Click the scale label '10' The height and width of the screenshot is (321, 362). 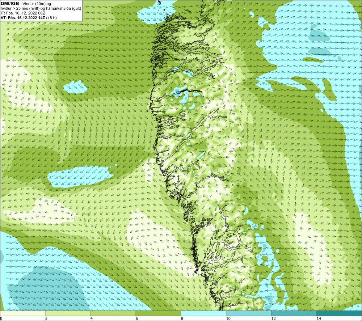pyautogui.click(x=228, y=318)
